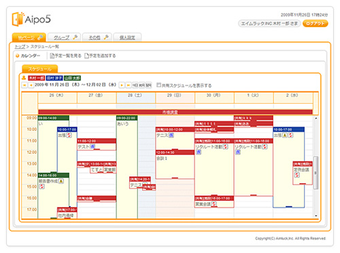
Task: Click the 仮 icon on テスト event
Action: (92, 147)
